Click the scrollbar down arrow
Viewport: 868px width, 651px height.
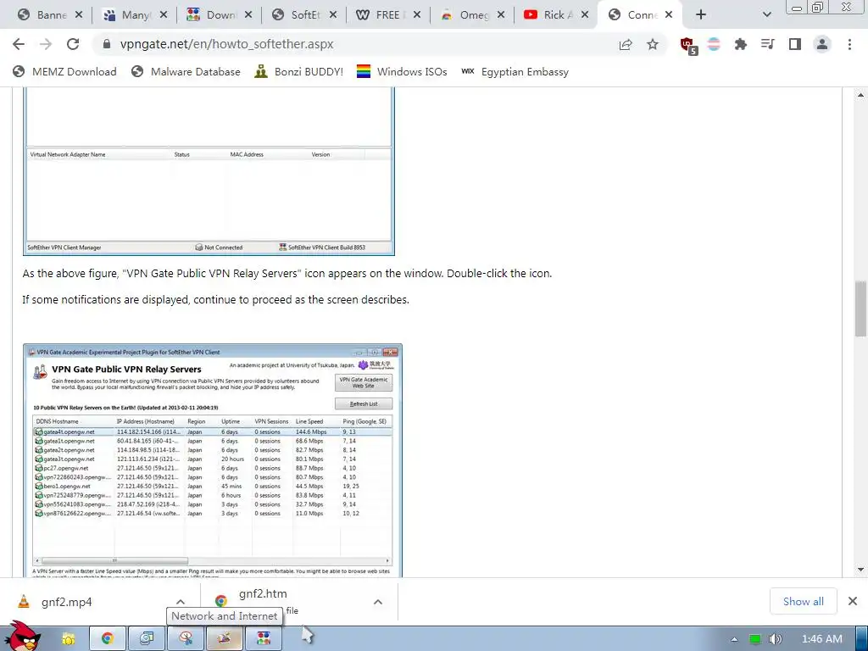coord(860,569)
